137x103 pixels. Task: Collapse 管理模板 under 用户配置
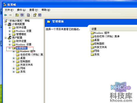point(10,48)
